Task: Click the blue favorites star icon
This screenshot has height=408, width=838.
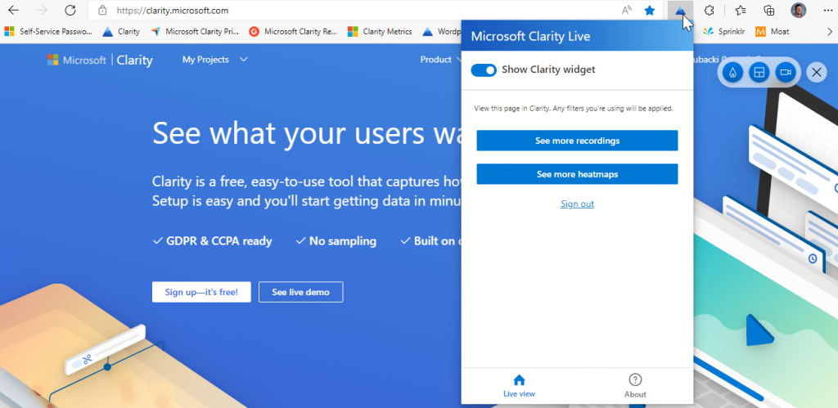Action: [x=649, y=10]
